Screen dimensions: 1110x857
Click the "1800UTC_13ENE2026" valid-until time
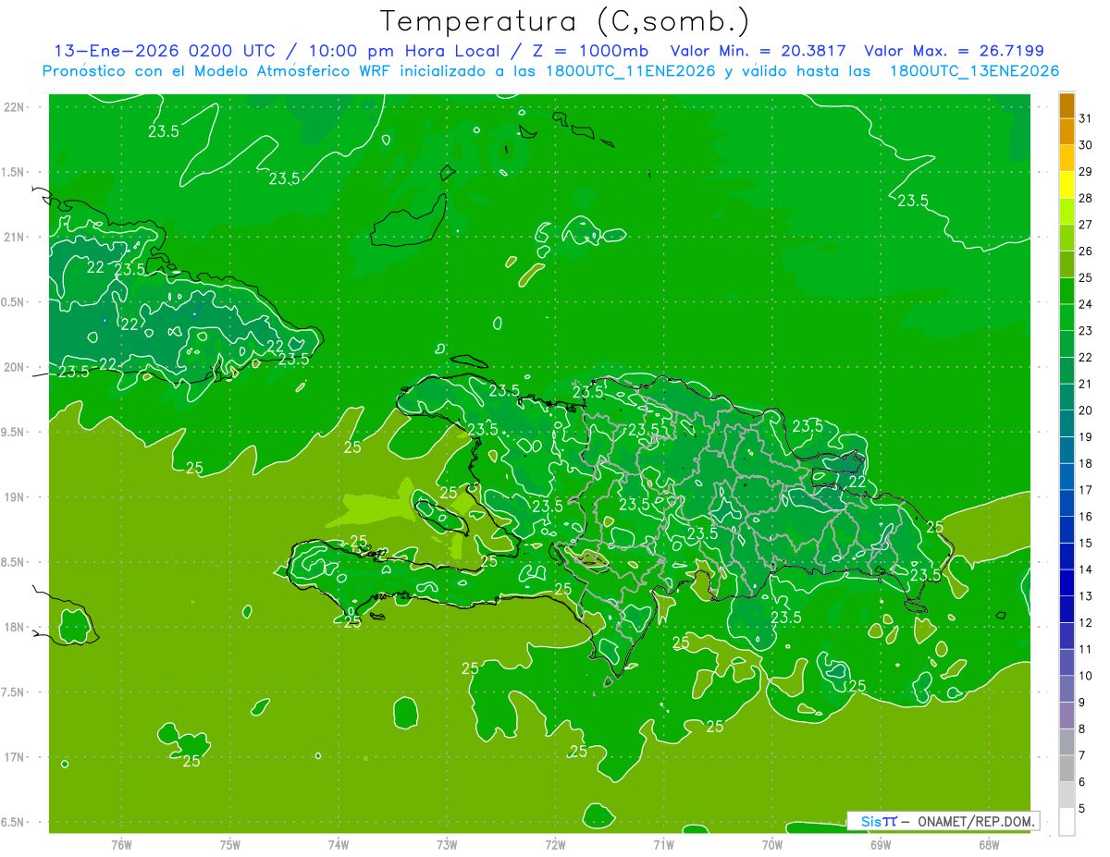(974, 71)
